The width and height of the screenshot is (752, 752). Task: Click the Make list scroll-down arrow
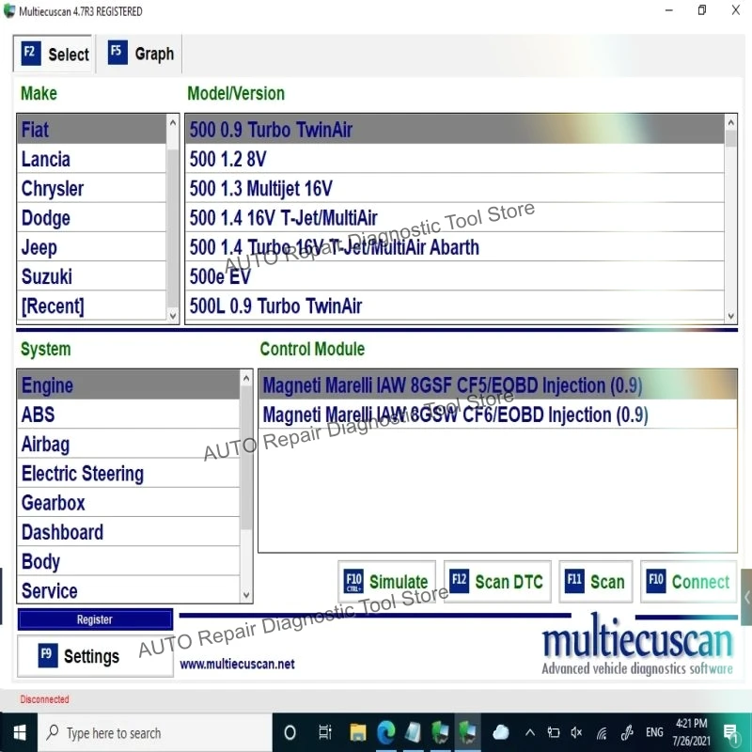(x=173, y=315)
